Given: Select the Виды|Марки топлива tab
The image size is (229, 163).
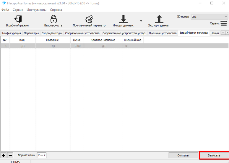Looking at the screenshot, I should click(194, 33).
